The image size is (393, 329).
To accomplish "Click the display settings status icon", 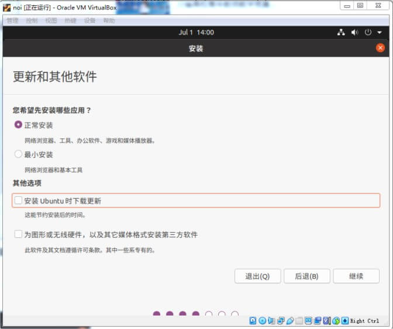I will click(x=308, y=320).
